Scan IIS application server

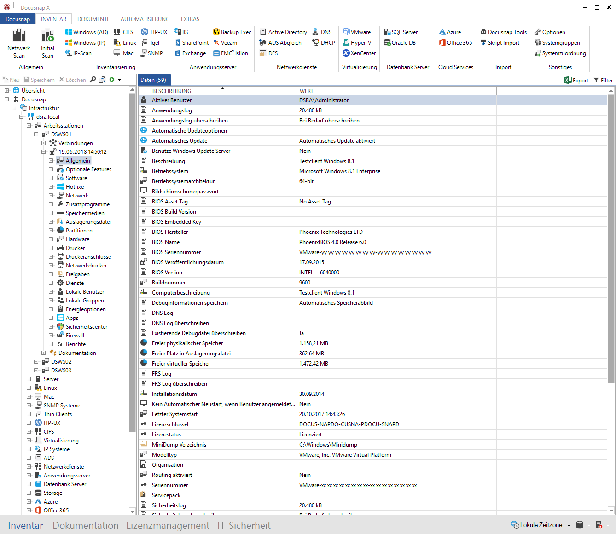181,32
